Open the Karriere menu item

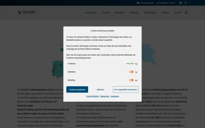(165, 13)
